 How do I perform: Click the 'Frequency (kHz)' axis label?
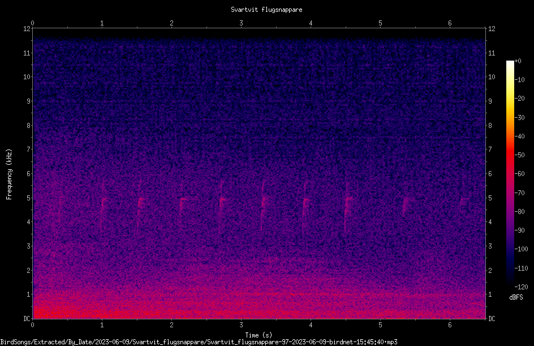pyautogui.click(x=9, y=174)
